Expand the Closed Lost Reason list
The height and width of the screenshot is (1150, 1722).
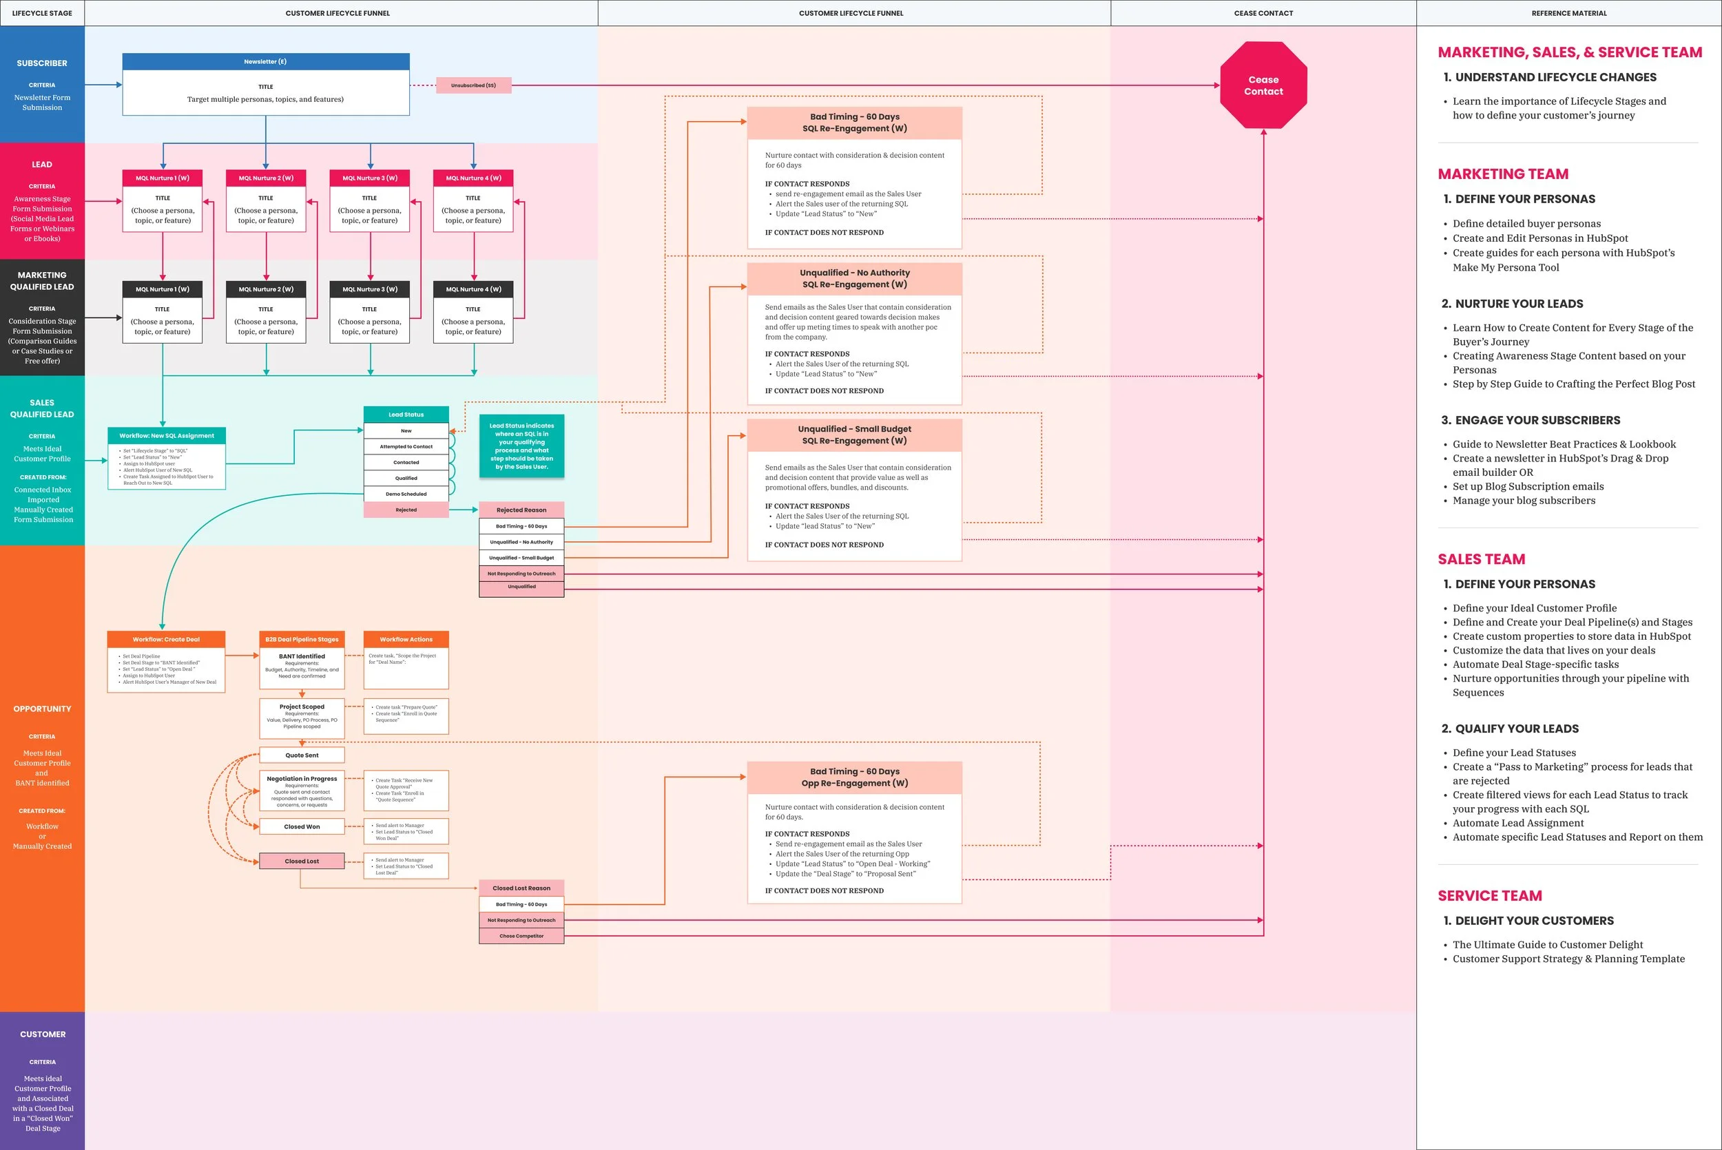(x=521, y=888)
